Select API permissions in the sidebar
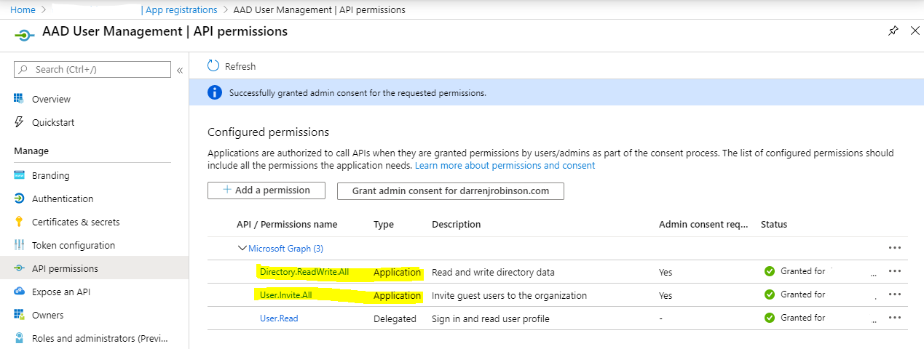This screenshot has height=349, width=924. pyautogui.click(x=65, y=268)
